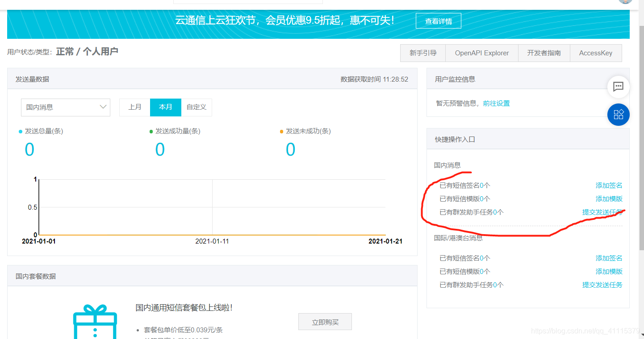Image resolution: width=644 pixels, height=339 pixels.
Task: Open OpenAPI Explorer
Action: click(x=482, y=53)
